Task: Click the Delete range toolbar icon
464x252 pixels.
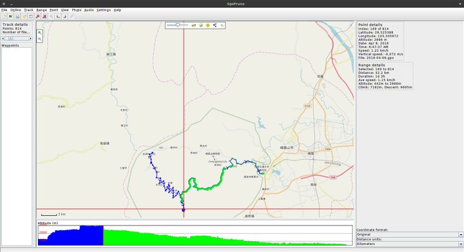Action: tap(44, 17)
